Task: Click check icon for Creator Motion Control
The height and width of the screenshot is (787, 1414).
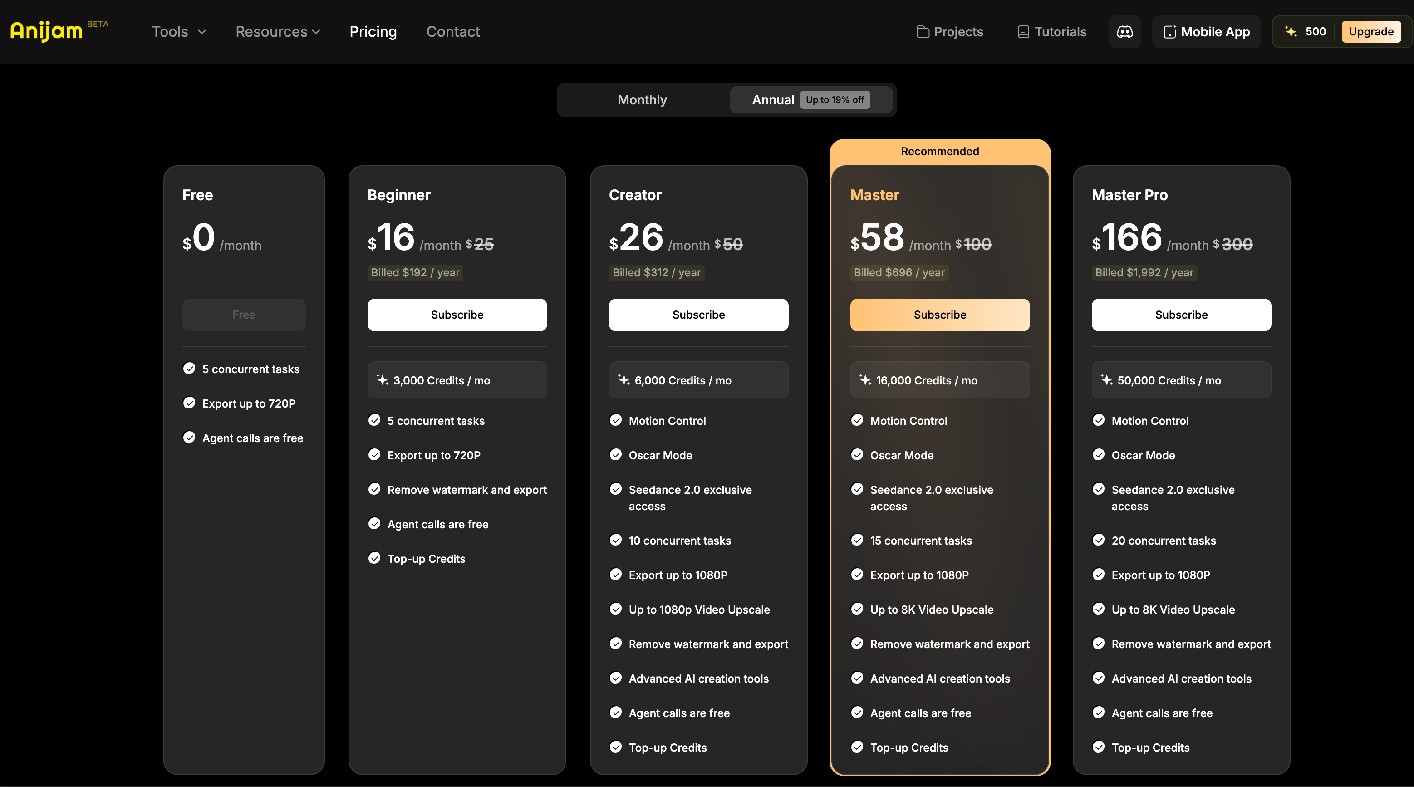Action: (616, 420)
